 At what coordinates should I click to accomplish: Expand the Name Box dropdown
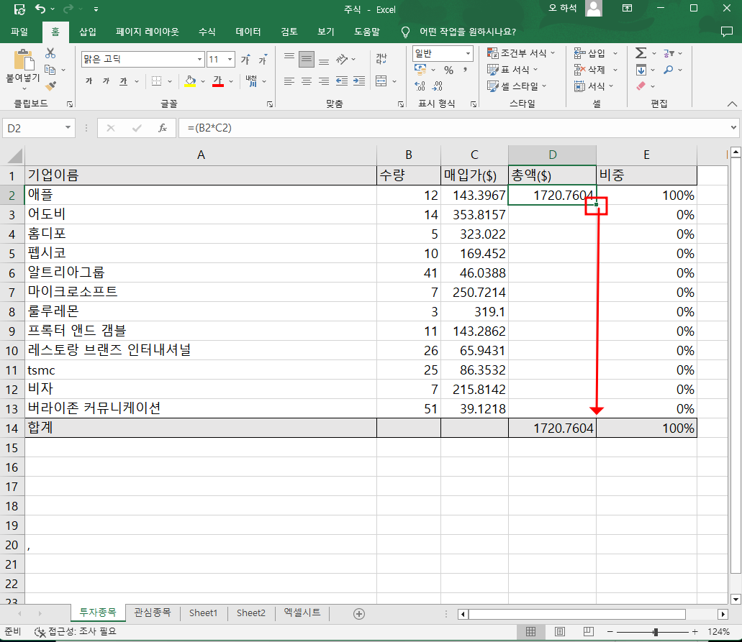[68, 128]
